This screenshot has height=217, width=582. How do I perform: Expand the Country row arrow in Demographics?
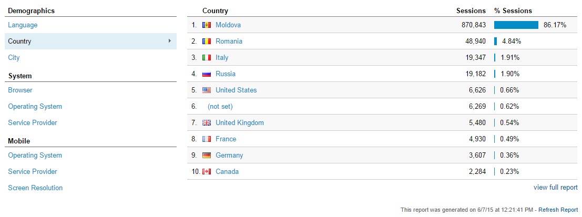point(170,41)
